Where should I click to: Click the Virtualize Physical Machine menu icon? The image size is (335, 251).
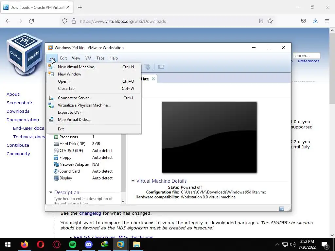(51, 105)
